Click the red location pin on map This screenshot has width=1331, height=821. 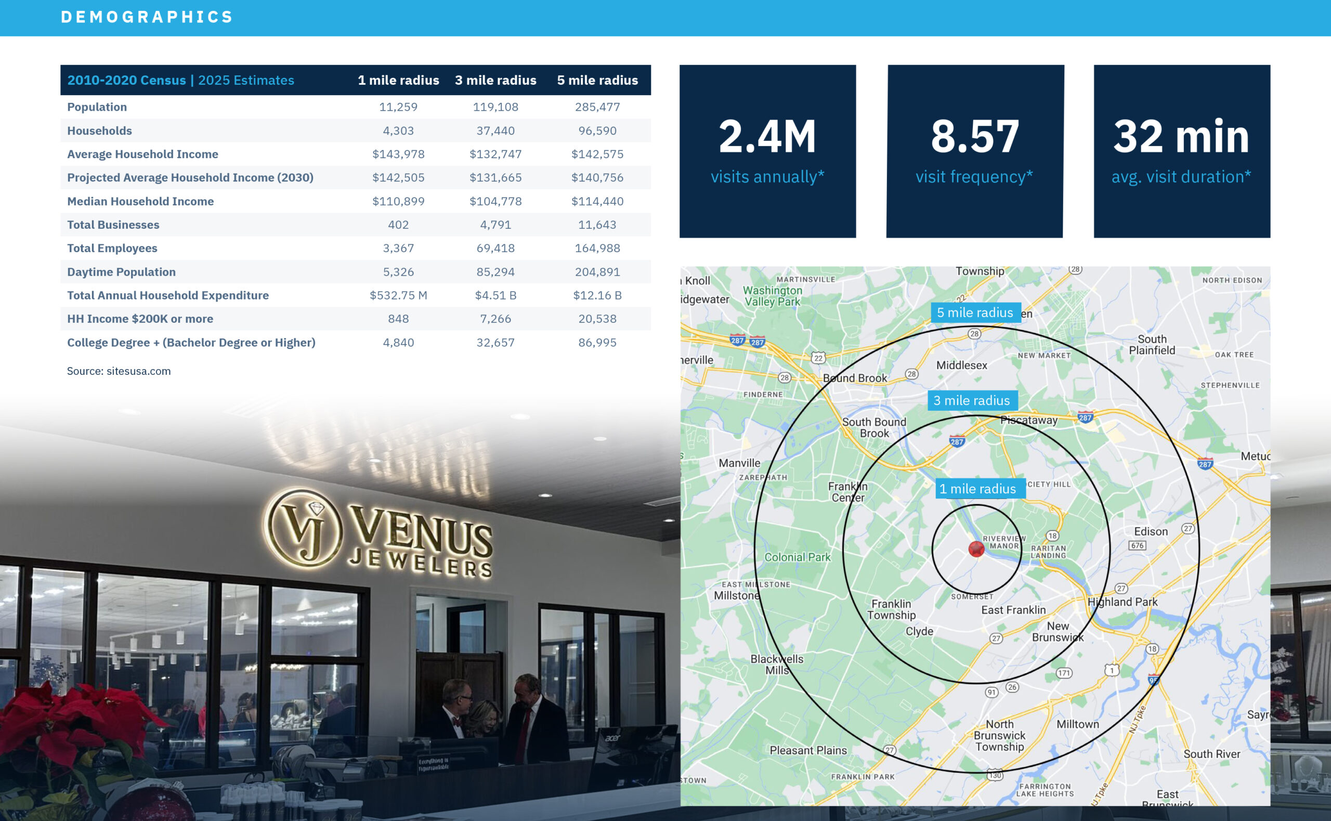point(976,549)
